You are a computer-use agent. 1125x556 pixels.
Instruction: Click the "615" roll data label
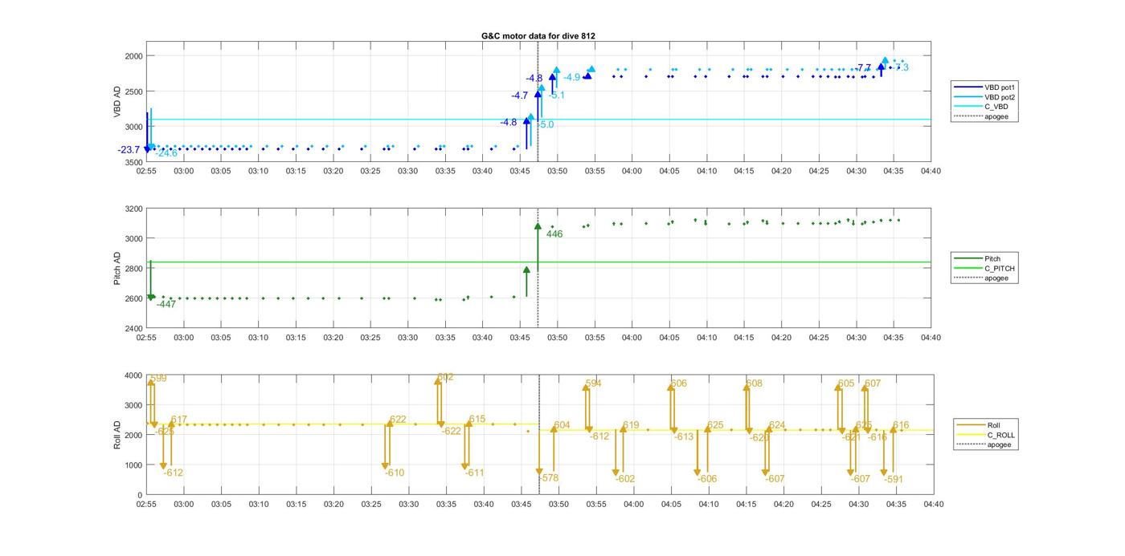click(x=477, y=420)
